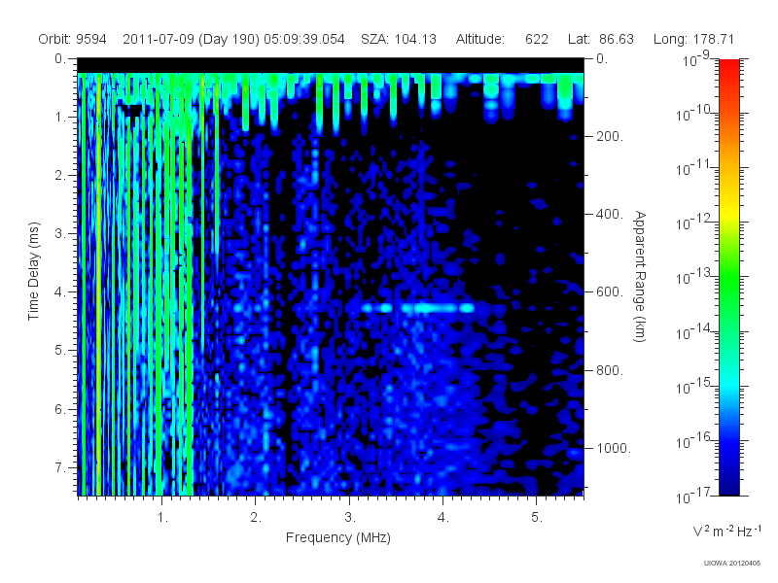778x583 pixels.
Task: Click apparent range tick label 1000.
Action: coord(614,448)
